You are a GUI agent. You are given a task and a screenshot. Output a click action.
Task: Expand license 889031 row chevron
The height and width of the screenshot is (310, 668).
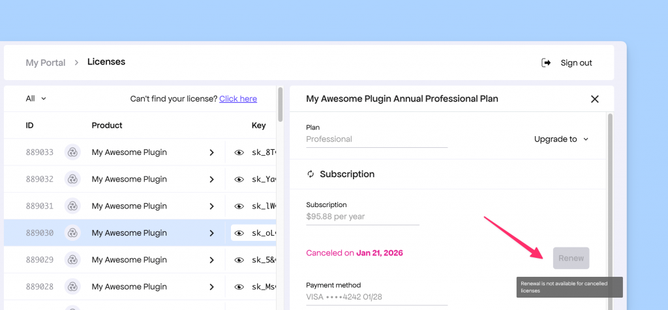pos(211,206)
